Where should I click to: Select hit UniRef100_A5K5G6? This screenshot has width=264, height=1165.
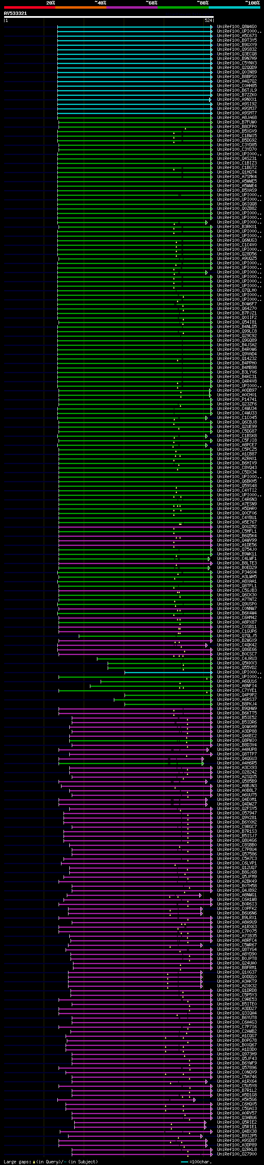(x=236, y=1099)
